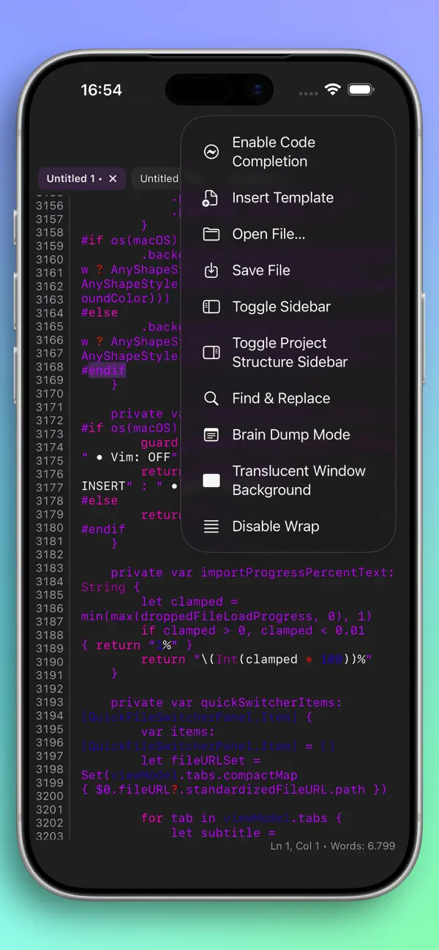Tap the Ln 1, Col 1 status indicator
Screen dimensions: 439x950
pos(296,846)
